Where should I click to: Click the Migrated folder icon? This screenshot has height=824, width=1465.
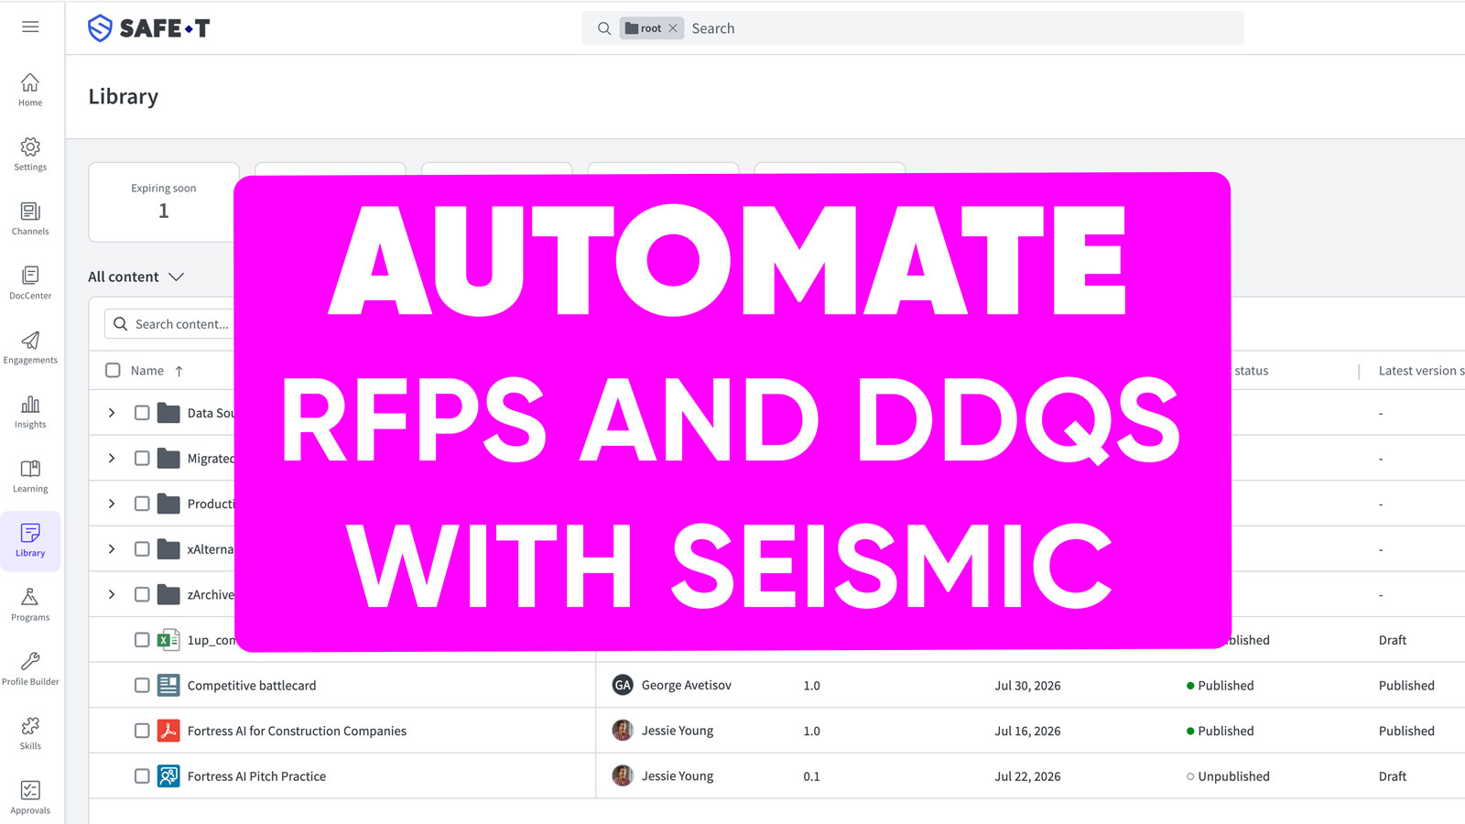tap(168, 458)
